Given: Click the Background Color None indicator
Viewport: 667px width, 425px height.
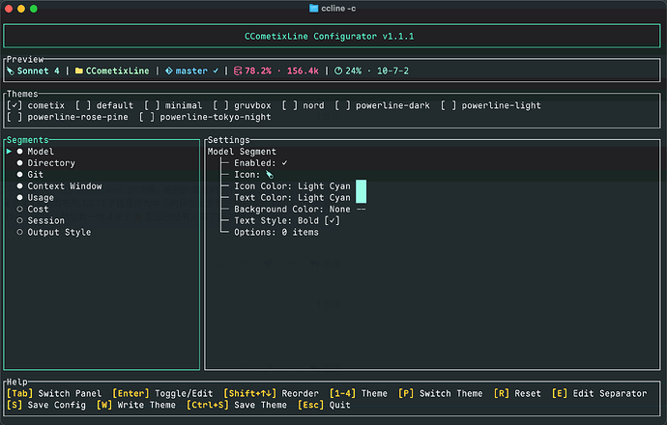Looking at the screenshot, I should (x=361, y=209).
